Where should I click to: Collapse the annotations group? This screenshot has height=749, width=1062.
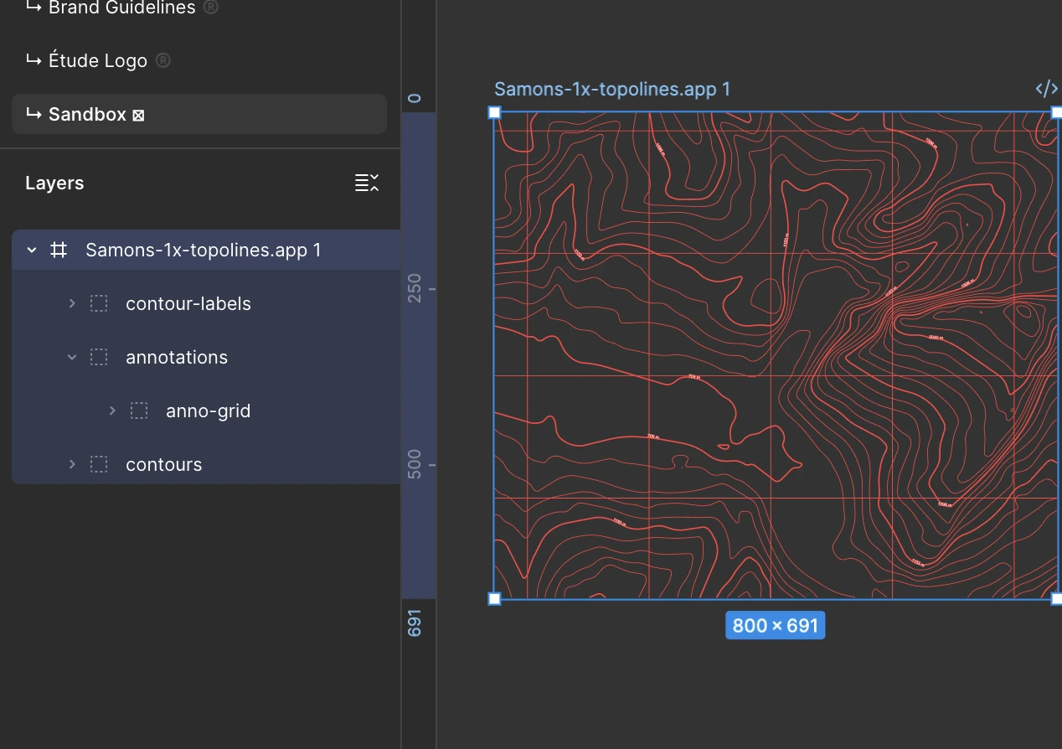pyautogui.click(x=72, y=357)
